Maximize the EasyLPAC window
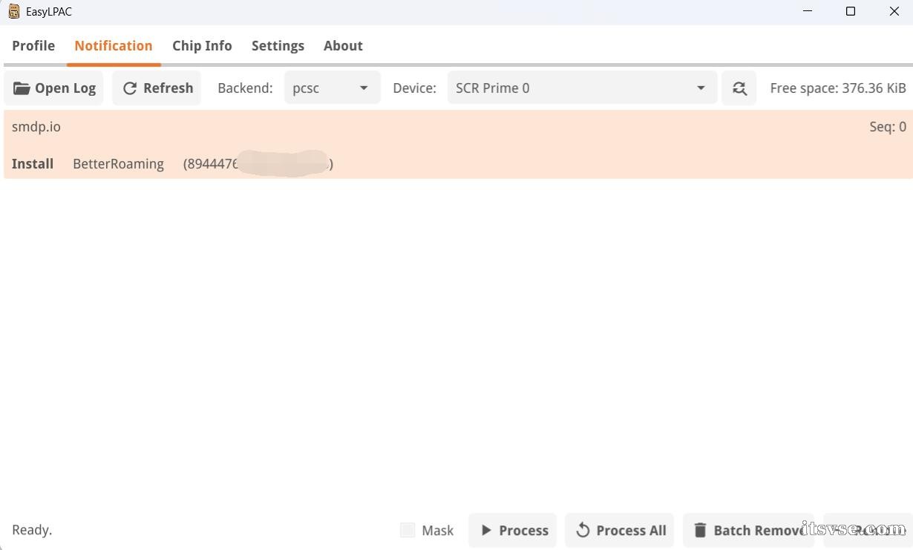This screenshot has width=913, height=550. point(851,11)
